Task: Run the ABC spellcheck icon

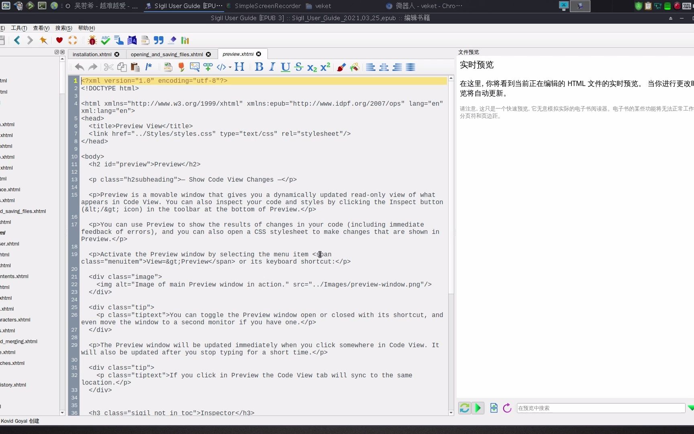Action: pyautogui.click(x=106, y=40)
